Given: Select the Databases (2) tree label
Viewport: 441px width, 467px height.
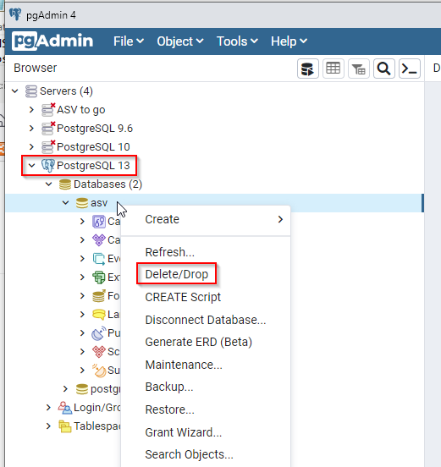Looking at the screenshot, I should click(x=107, y=184).
